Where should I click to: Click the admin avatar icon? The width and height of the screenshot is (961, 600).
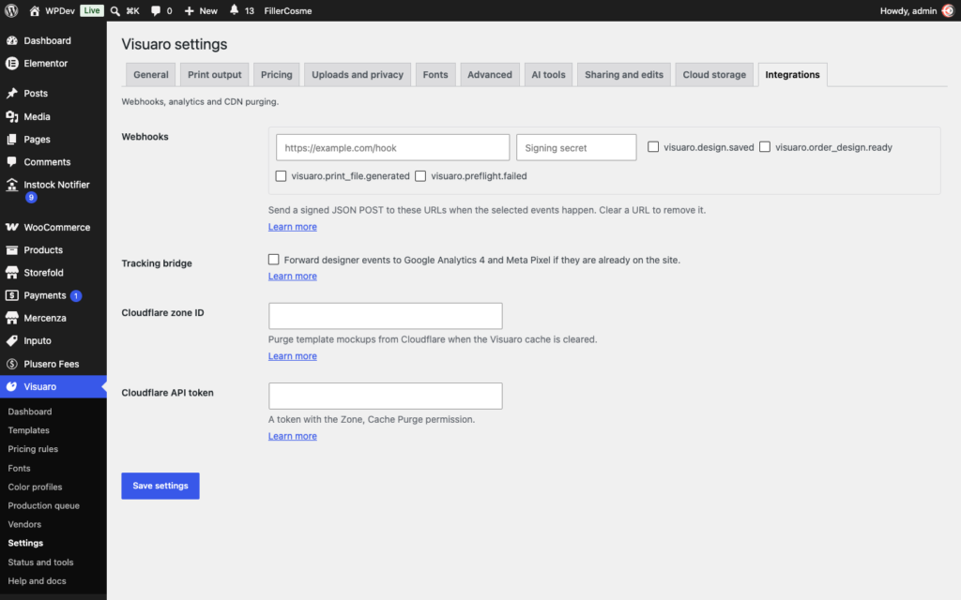tap(948, 11)
